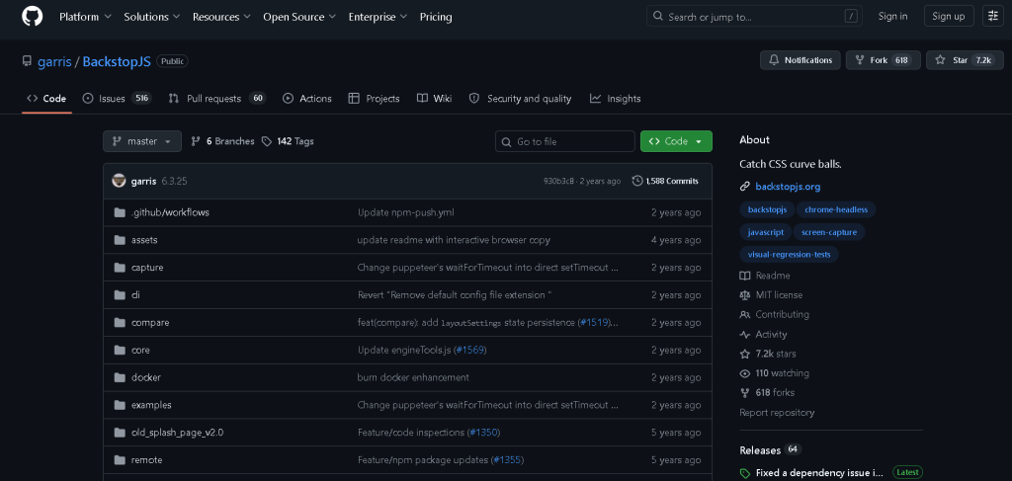1012x481 pixels.
Task: Open the #1519 pull request link
Action: coord(594,322)
